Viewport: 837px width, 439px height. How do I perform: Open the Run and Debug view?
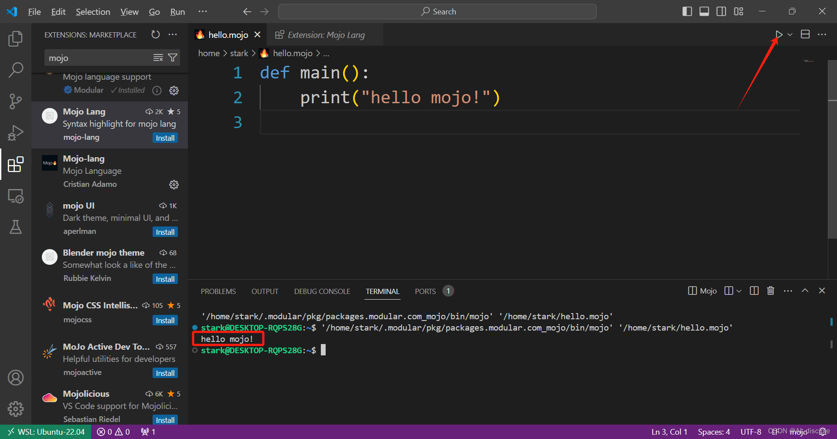click(16, 132)
